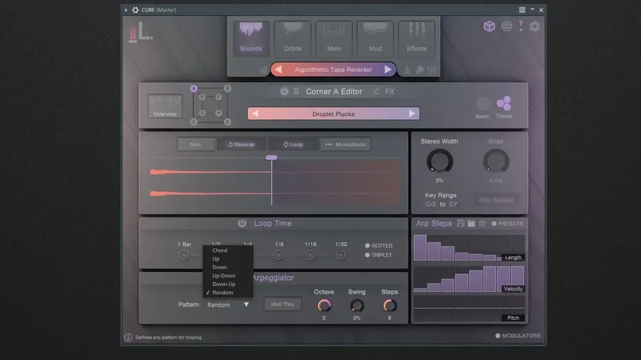Click the Stereo Width knob

(x=440, y=161)
